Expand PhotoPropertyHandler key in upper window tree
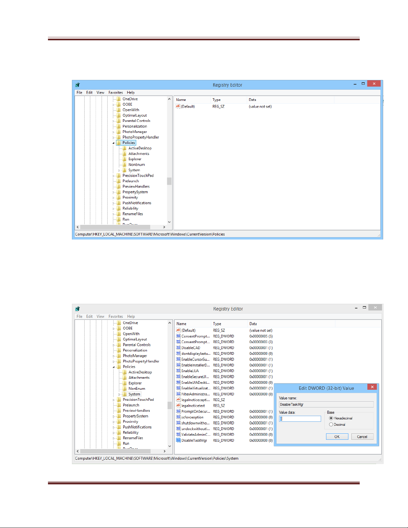 coord(114,137)
